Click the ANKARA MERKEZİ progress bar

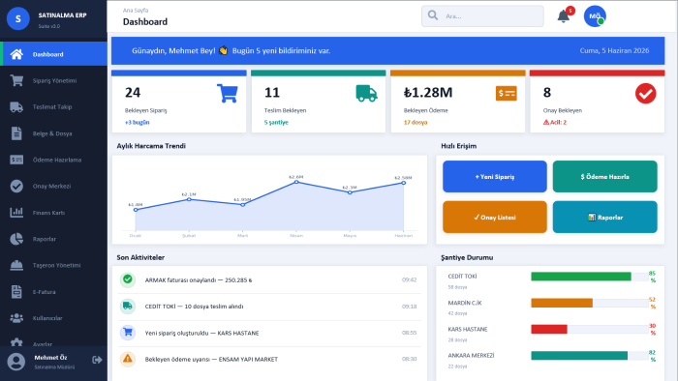click(590, 356)
